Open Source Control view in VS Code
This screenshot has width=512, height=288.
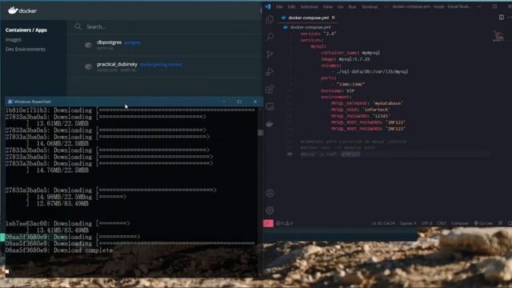pos(270,54)
